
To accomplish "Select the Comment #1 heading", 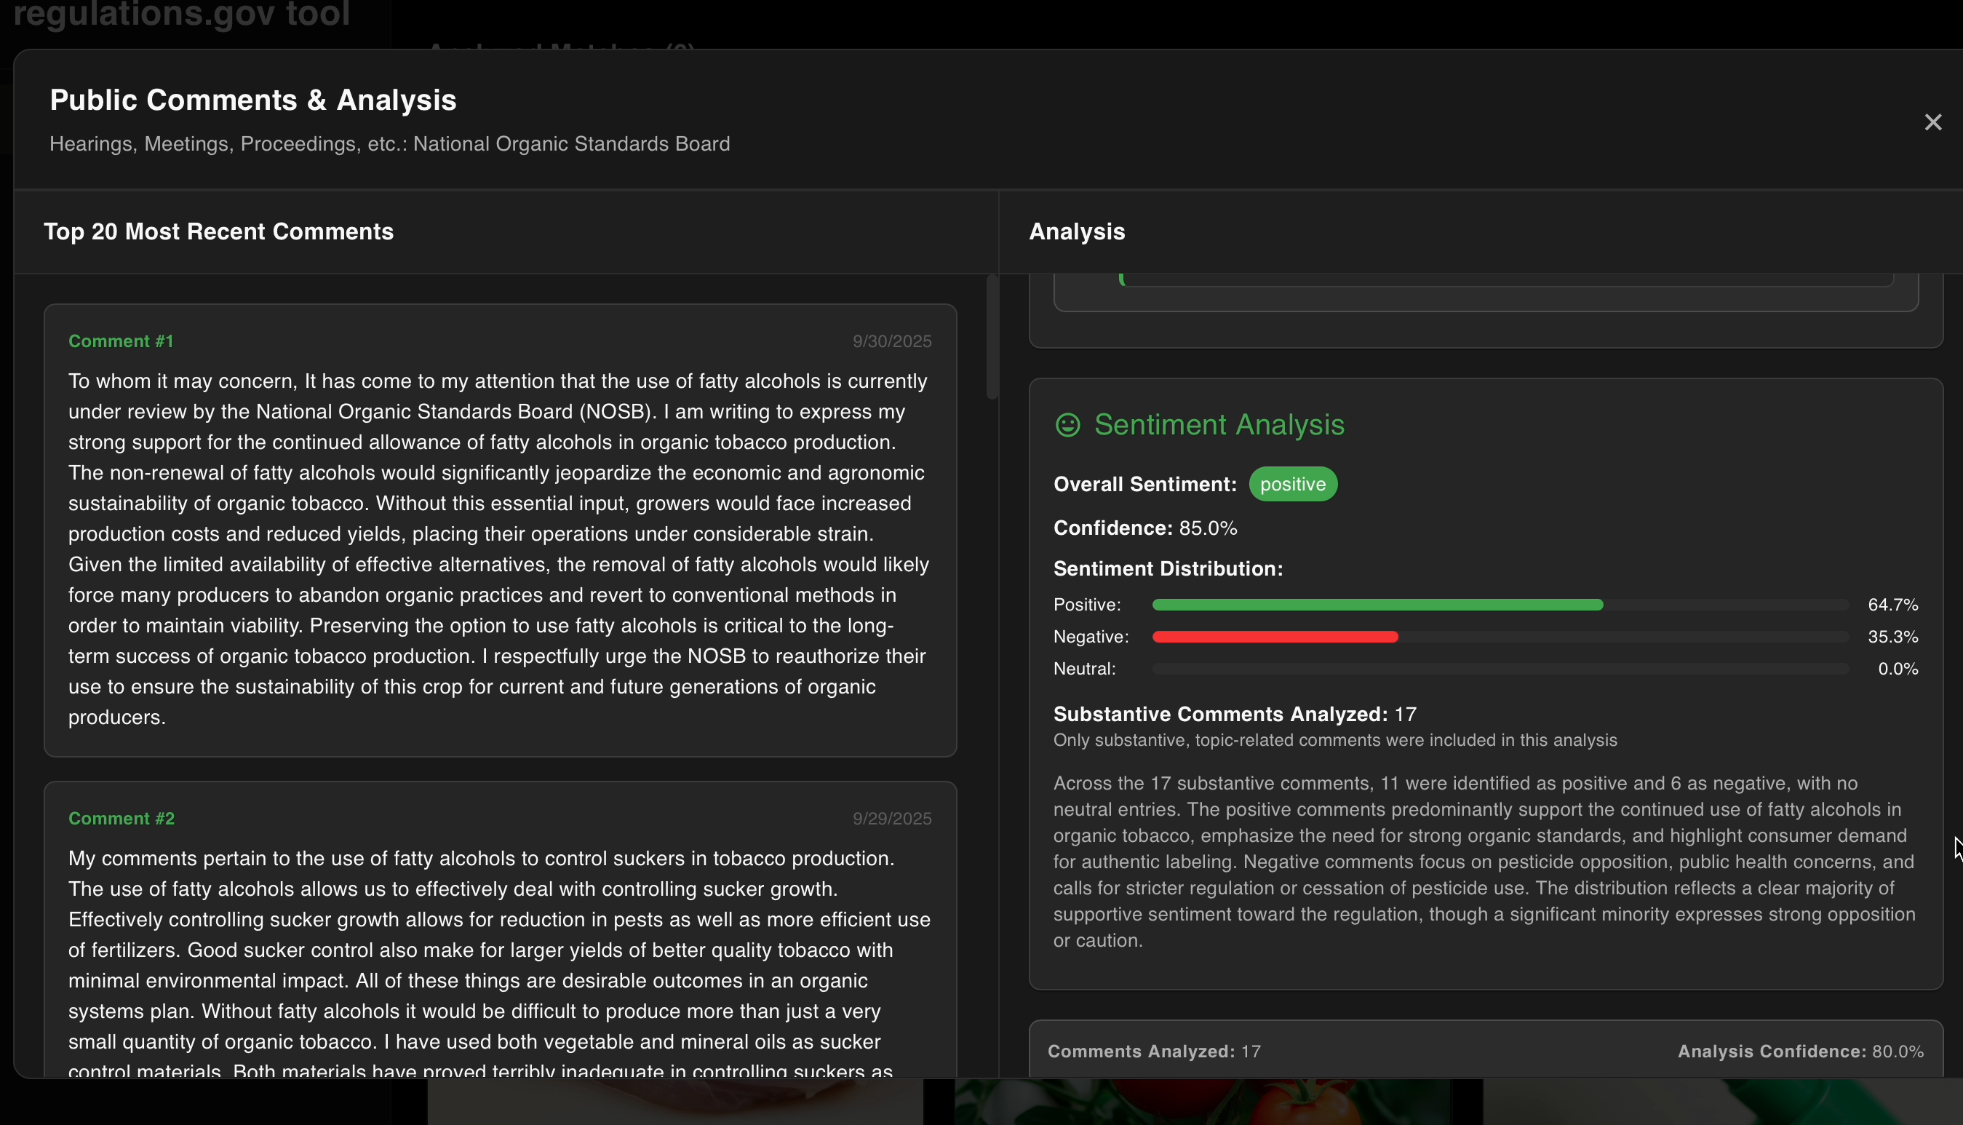I will pyautogui.click(x=122, y=341).
